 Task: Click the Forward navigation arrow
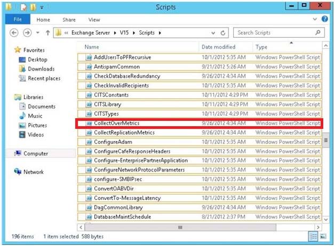(x=27, y=33)
